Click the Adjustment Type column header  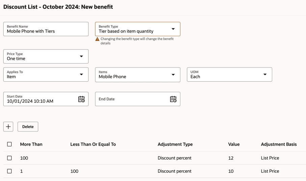point(175,144)
